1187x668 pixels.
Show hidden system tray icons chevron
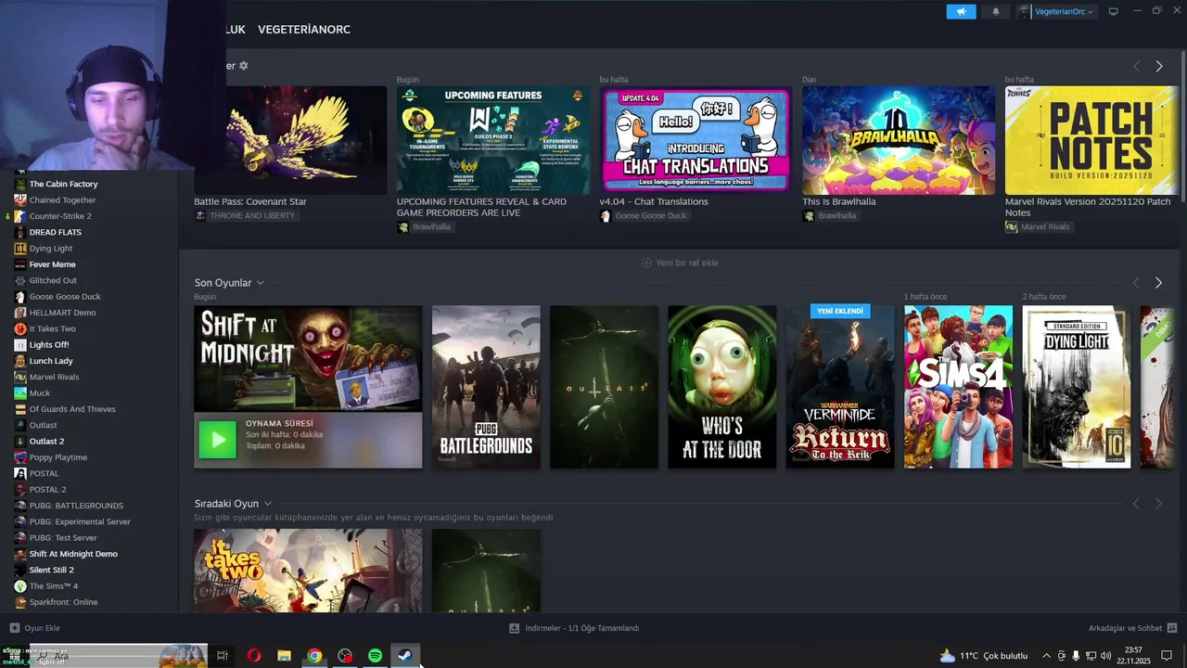1047,656
